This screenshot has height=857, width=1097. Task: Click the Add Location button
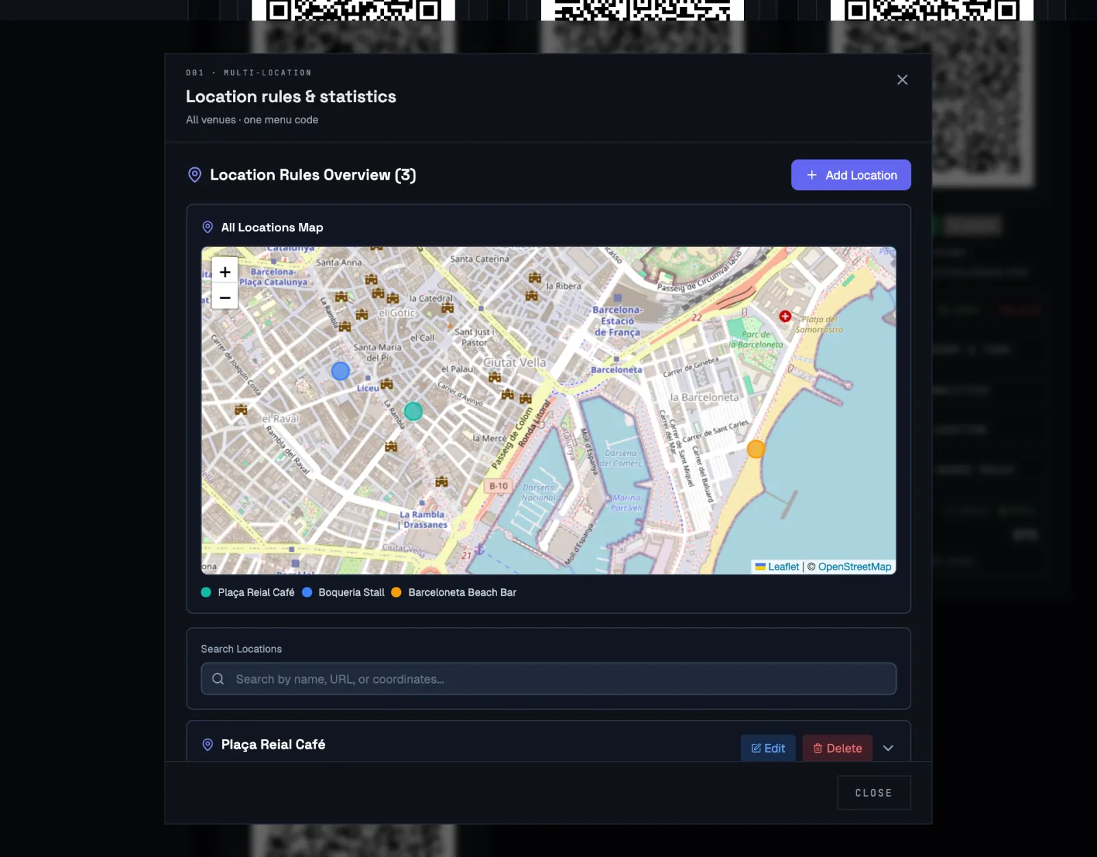pyautogui.click(x=851, y=175)
